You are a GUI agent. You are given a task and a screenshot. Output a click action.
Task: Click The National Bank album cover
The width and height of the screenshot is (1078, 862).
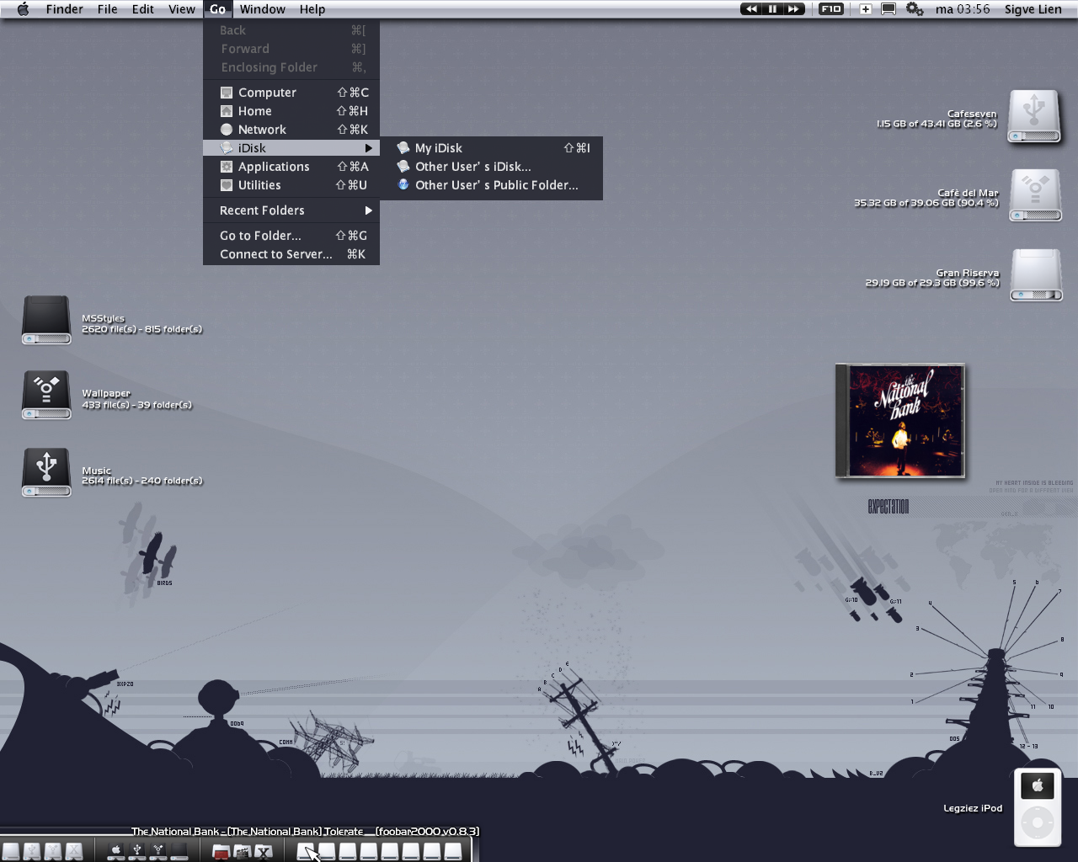tap(899, 420)
